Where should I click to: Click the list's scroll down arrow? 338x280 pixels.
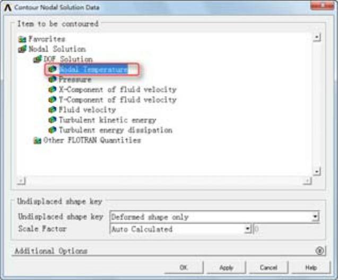click(x=317, y=172)
